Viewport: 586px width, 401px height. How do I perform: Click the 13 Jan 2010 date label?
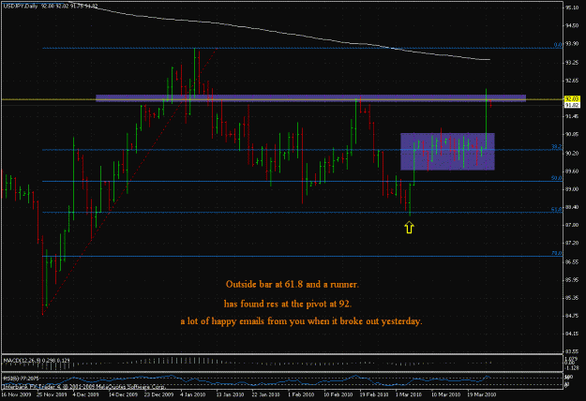coord(230,394)
